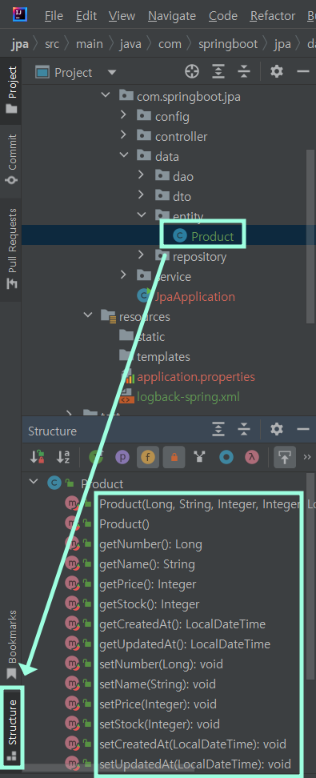Screen dimensions: 316x778
Task: Select opened file in Project panel
Action: (x=191, y=72)
